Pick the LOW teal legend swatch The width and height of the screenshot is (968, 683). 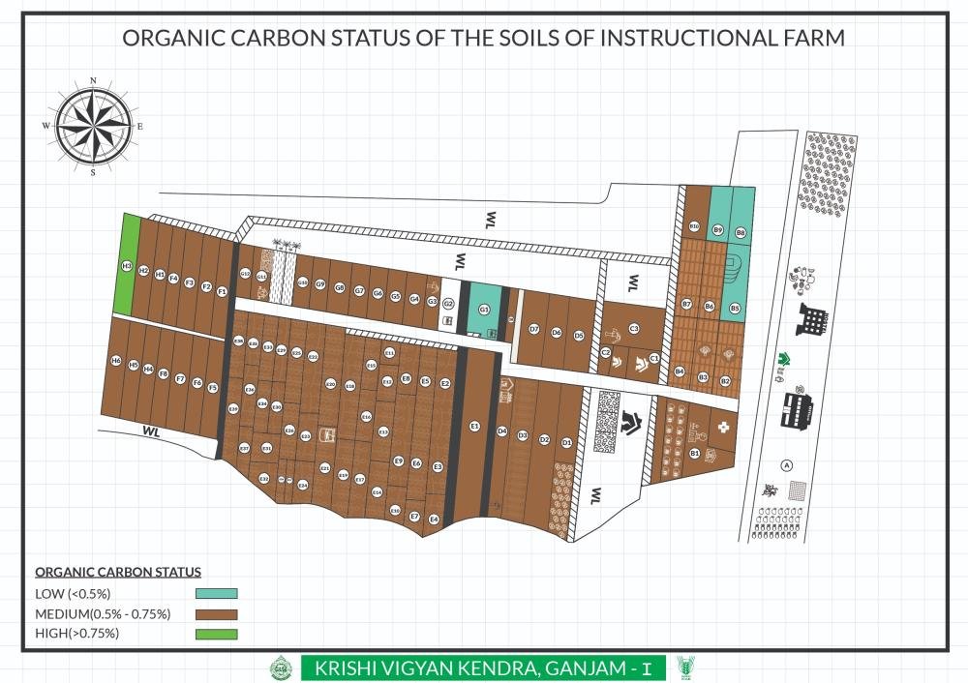click(216, 594)
